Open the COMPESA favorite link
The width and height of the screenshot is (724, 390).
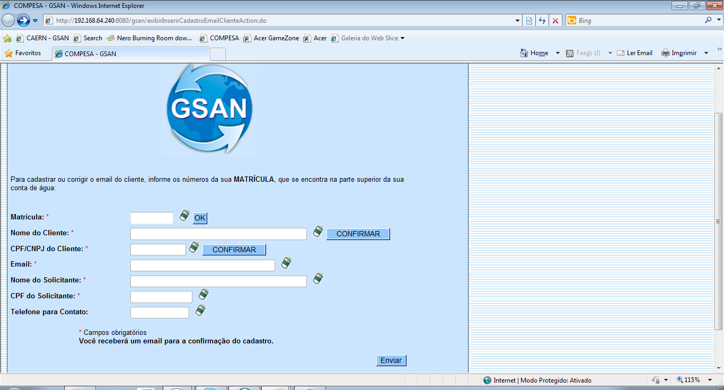219,38
